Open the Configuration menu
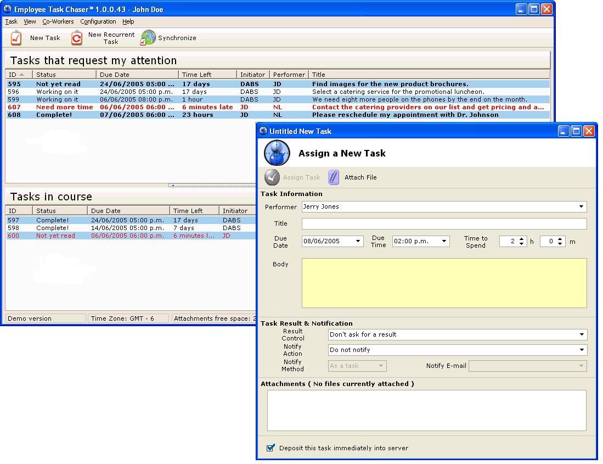603x464 pixels. (x=98, y=21)
